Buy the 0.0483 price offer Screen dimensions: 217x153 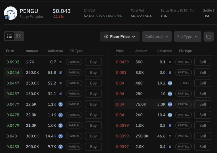coord(93,147)
